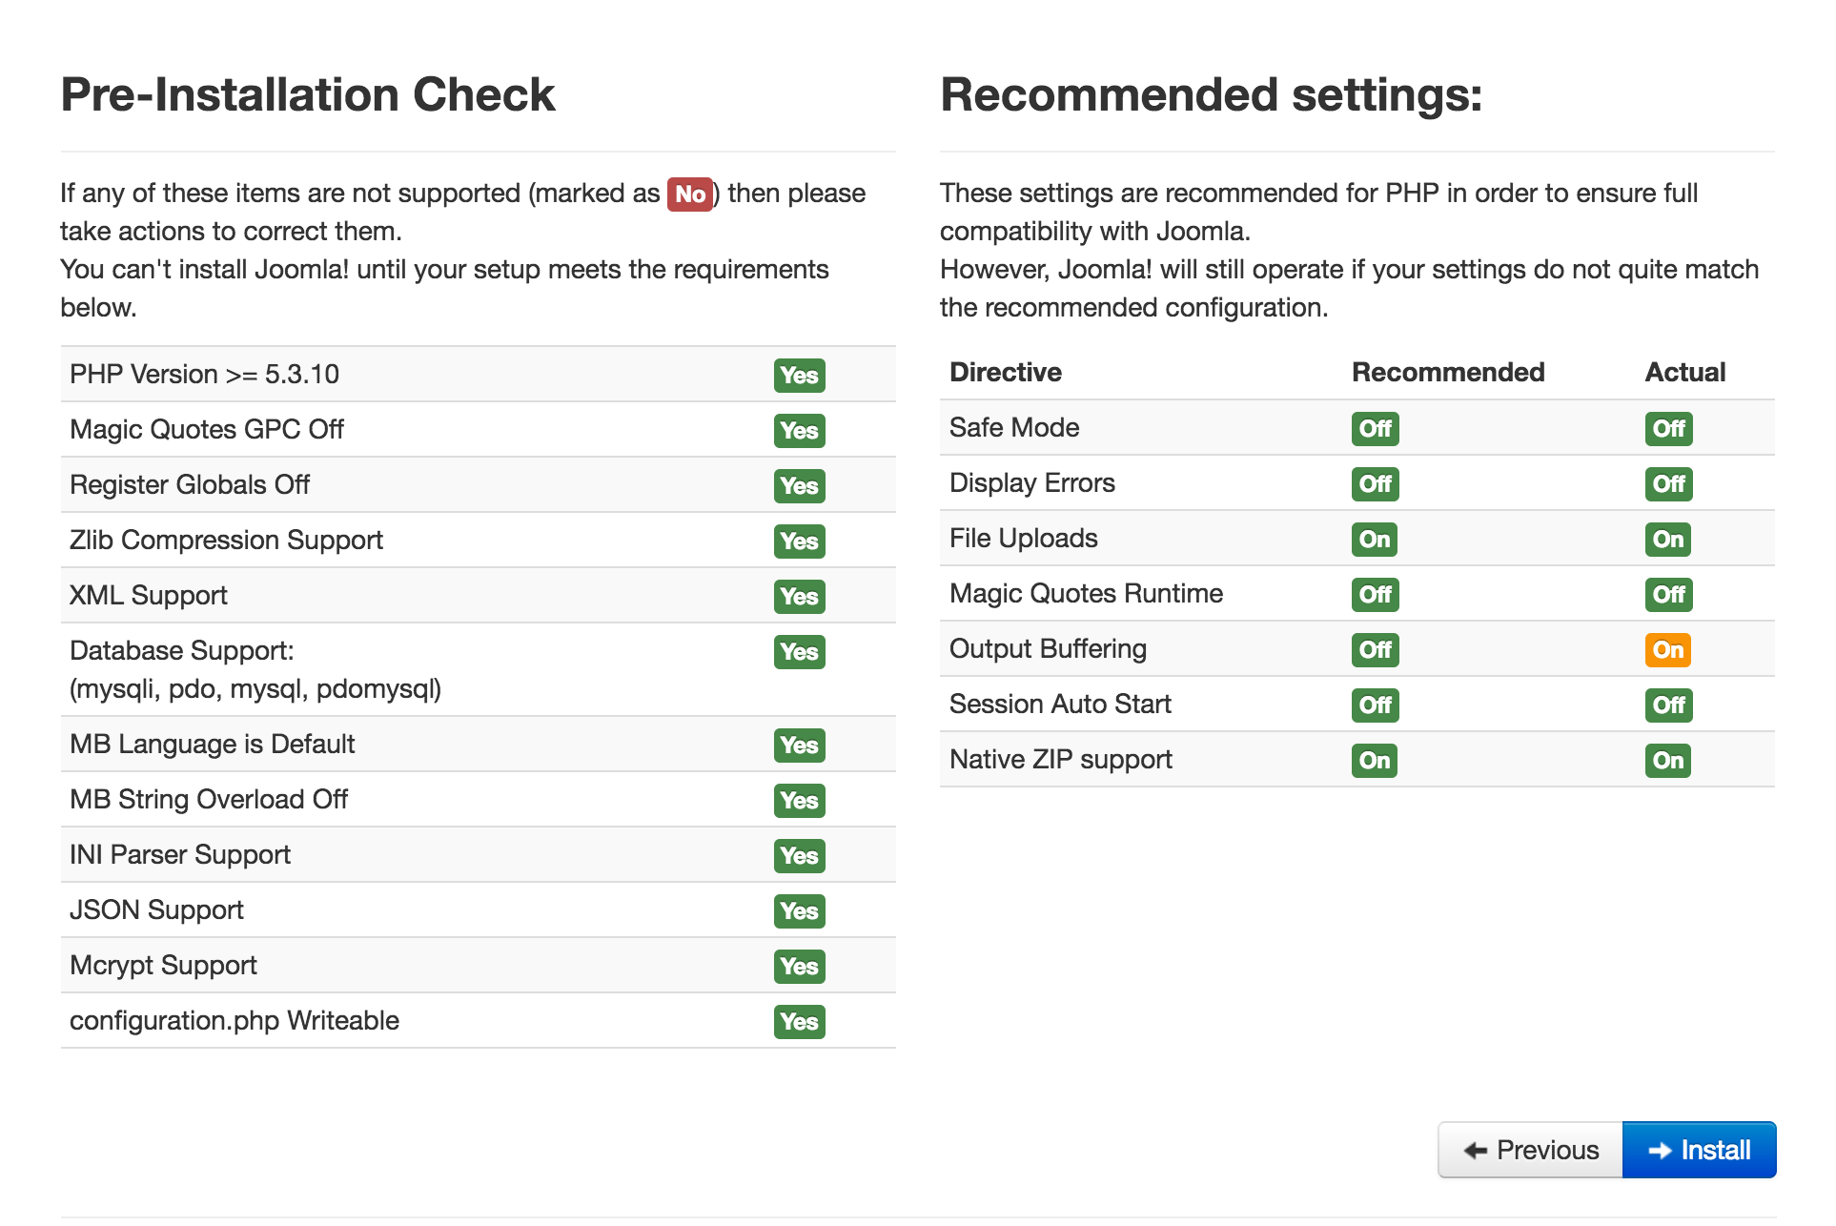Select the Actual column header
This screenshot has height=1226, width=1836.
pyautogui.click(x=1684, y=372)
